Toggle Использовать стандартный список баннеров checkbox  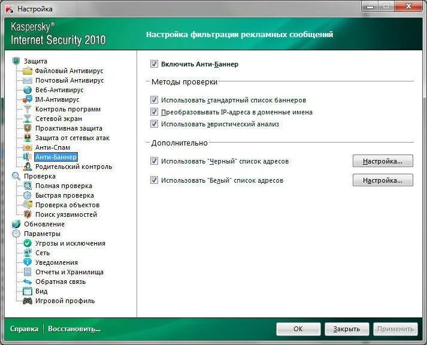154,100
